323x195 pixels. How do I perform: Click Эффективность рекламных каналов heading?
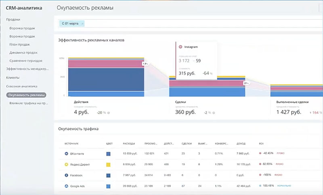(x=91, y=40)
